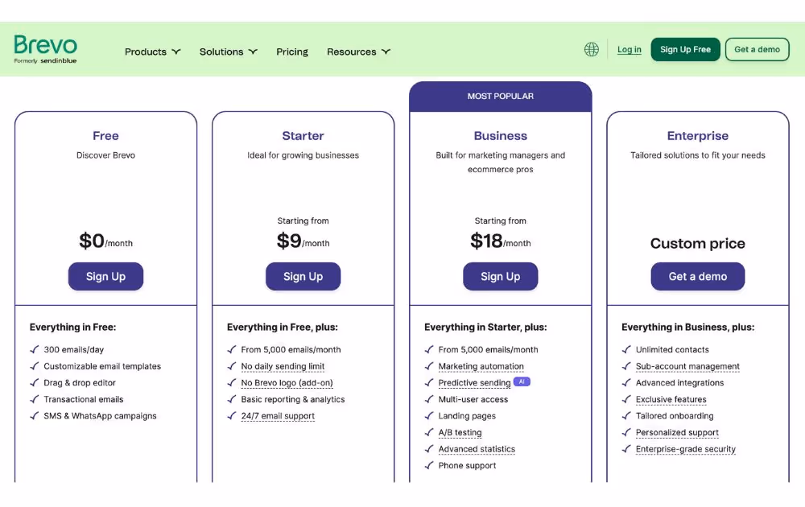Click checkmark beside No daily sending limit
The image size is (805, 507).
pyautogui.click(x=232, y=366)
